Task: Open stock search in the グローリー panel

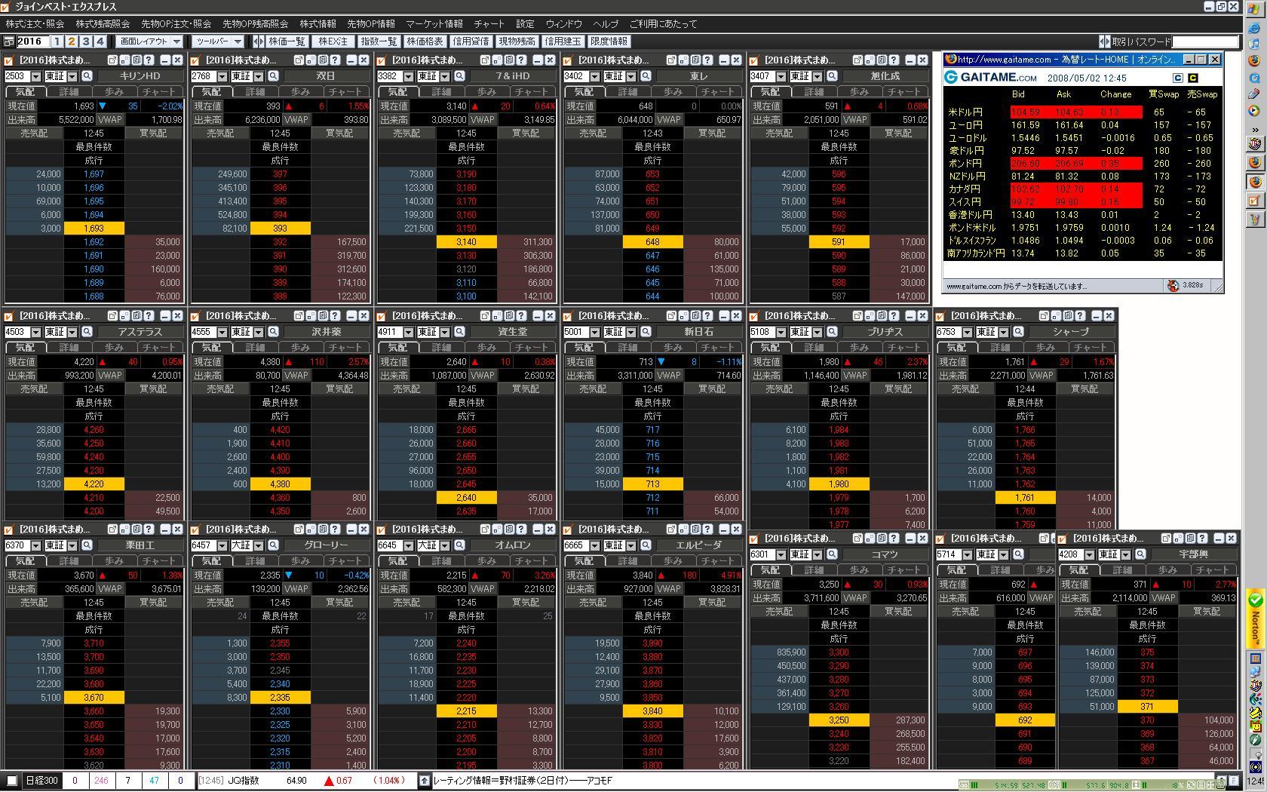Action: tap(273, 545)
